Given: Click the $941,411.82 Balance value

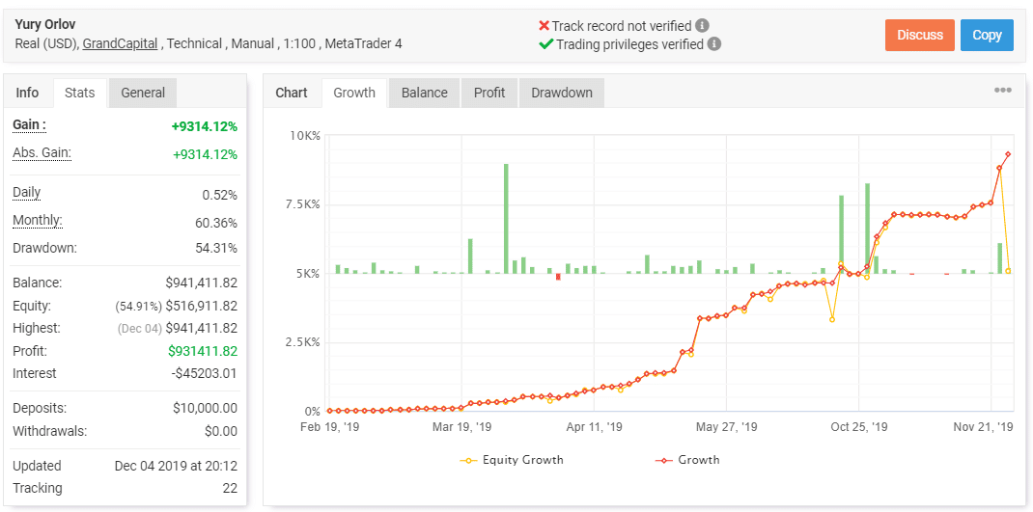Looking at the screenshot, I should coord(202,283).
